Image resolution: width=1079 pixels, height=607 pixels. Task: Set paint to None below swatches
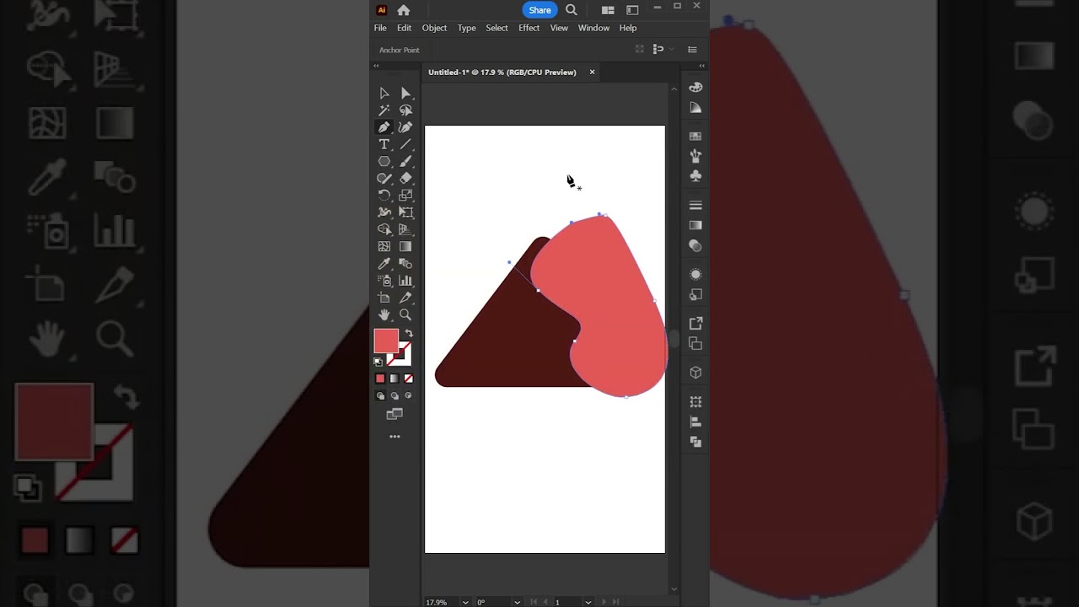(409, 379)
